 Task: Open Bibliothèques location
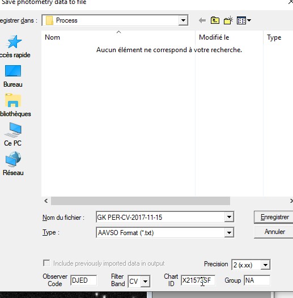click(13, 105)
